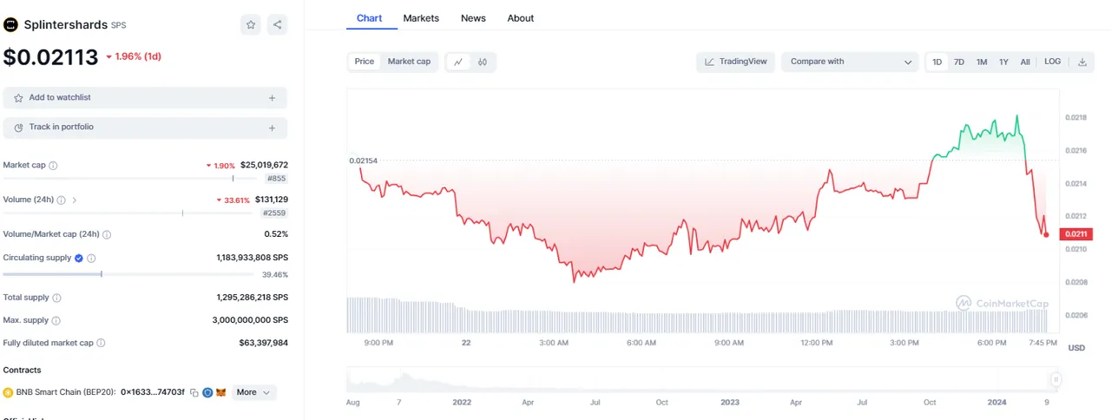
Task: Download the chart data
Action: click(1082, 62)
